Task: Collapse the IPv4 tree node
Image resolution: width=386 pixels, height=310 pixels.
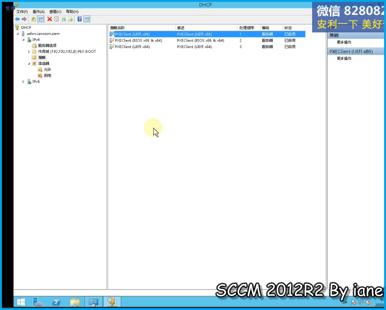Action: [x=23, y=40]
